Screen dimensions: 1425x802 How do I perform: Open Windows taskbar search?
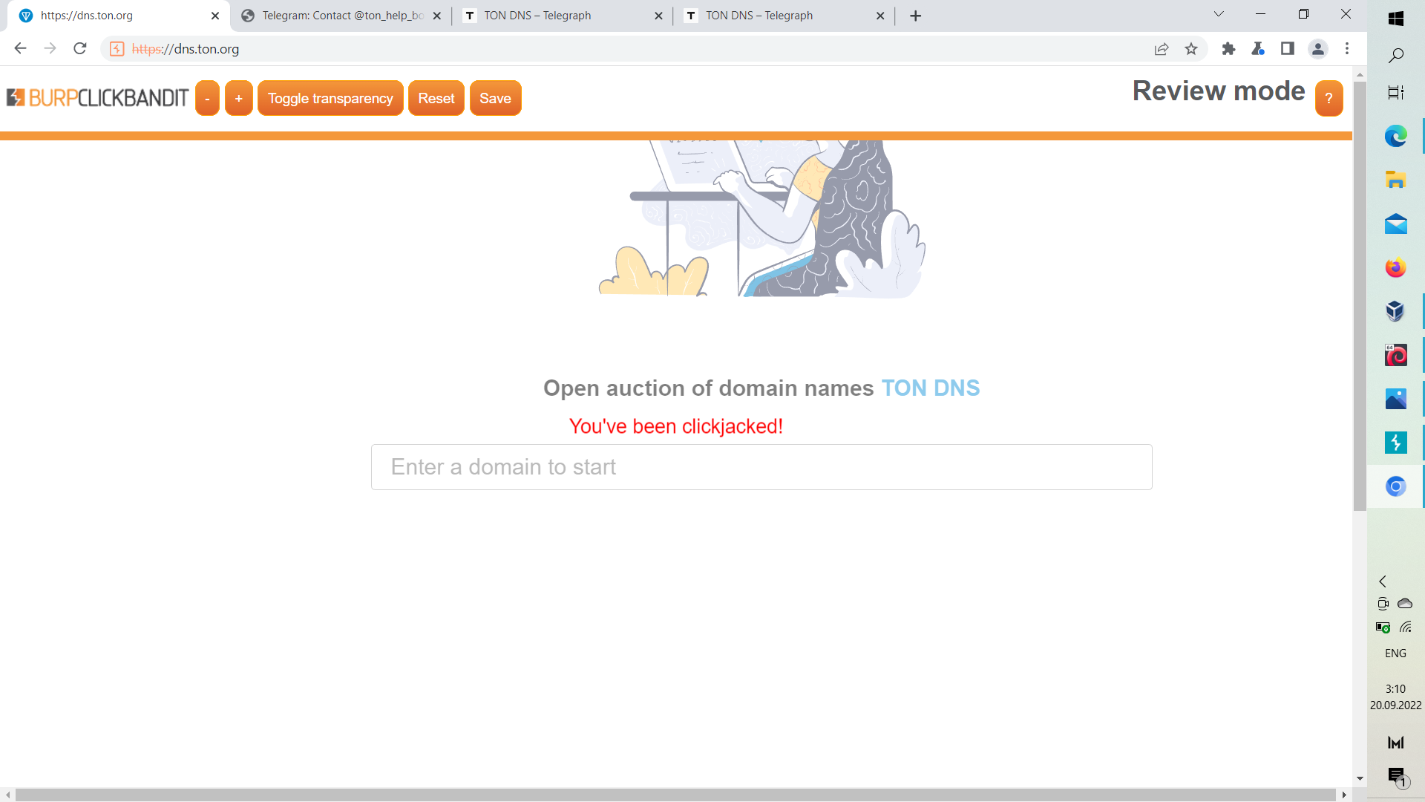coord(1396,55)
